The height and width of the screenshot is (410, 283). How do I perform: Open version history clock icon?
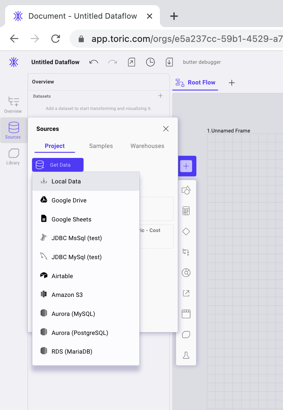150,62
